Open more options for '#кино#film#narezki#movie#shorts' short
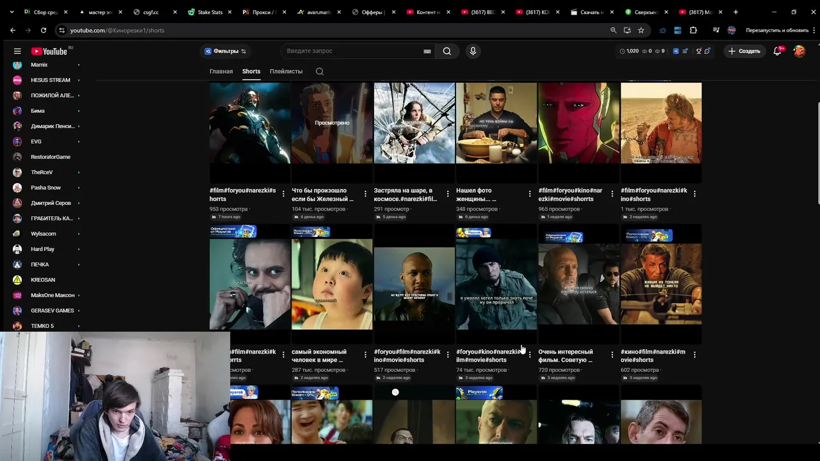Screen dimensions: 820x461 click(x=694, y=355)
